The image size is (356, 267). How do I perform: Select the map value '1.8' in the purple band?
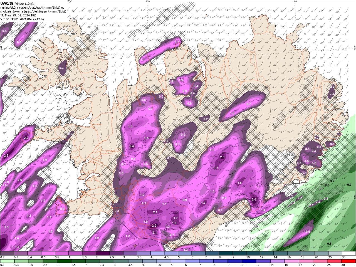239,183
